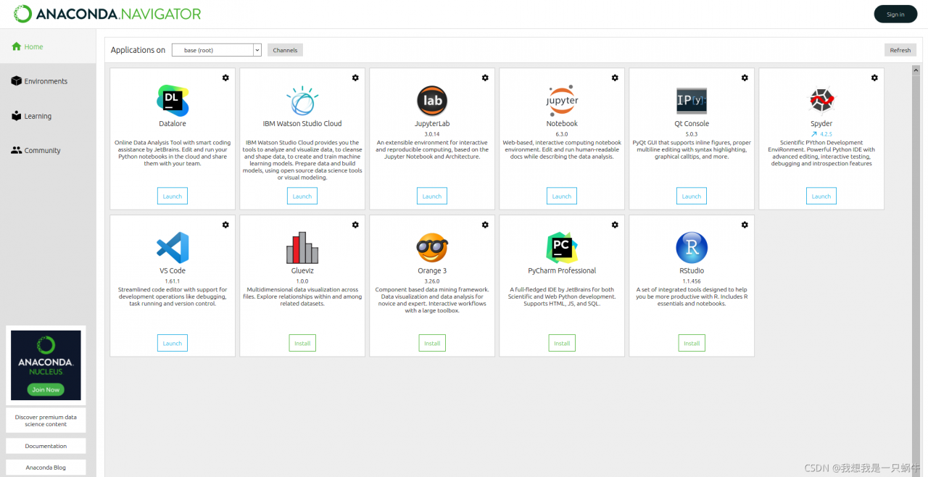The height and width of the screenshot is (477, 928).
Task: Click the Orange 3 application icon
Action: (x=432, y=248)
